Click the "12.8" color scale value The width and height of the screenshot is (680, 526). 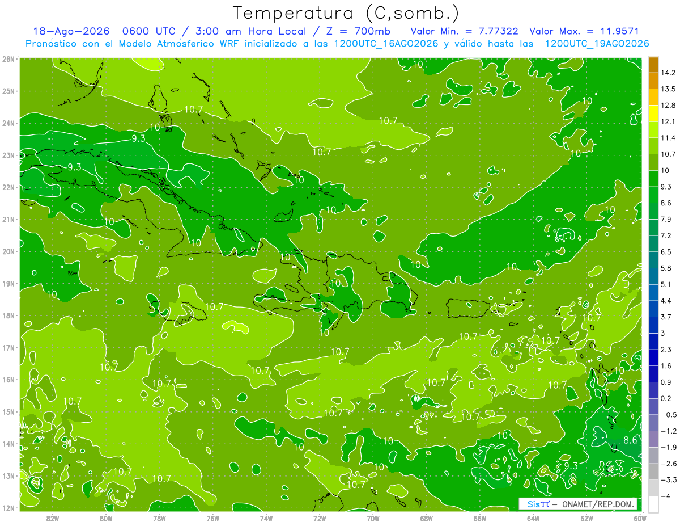[668, 106]
